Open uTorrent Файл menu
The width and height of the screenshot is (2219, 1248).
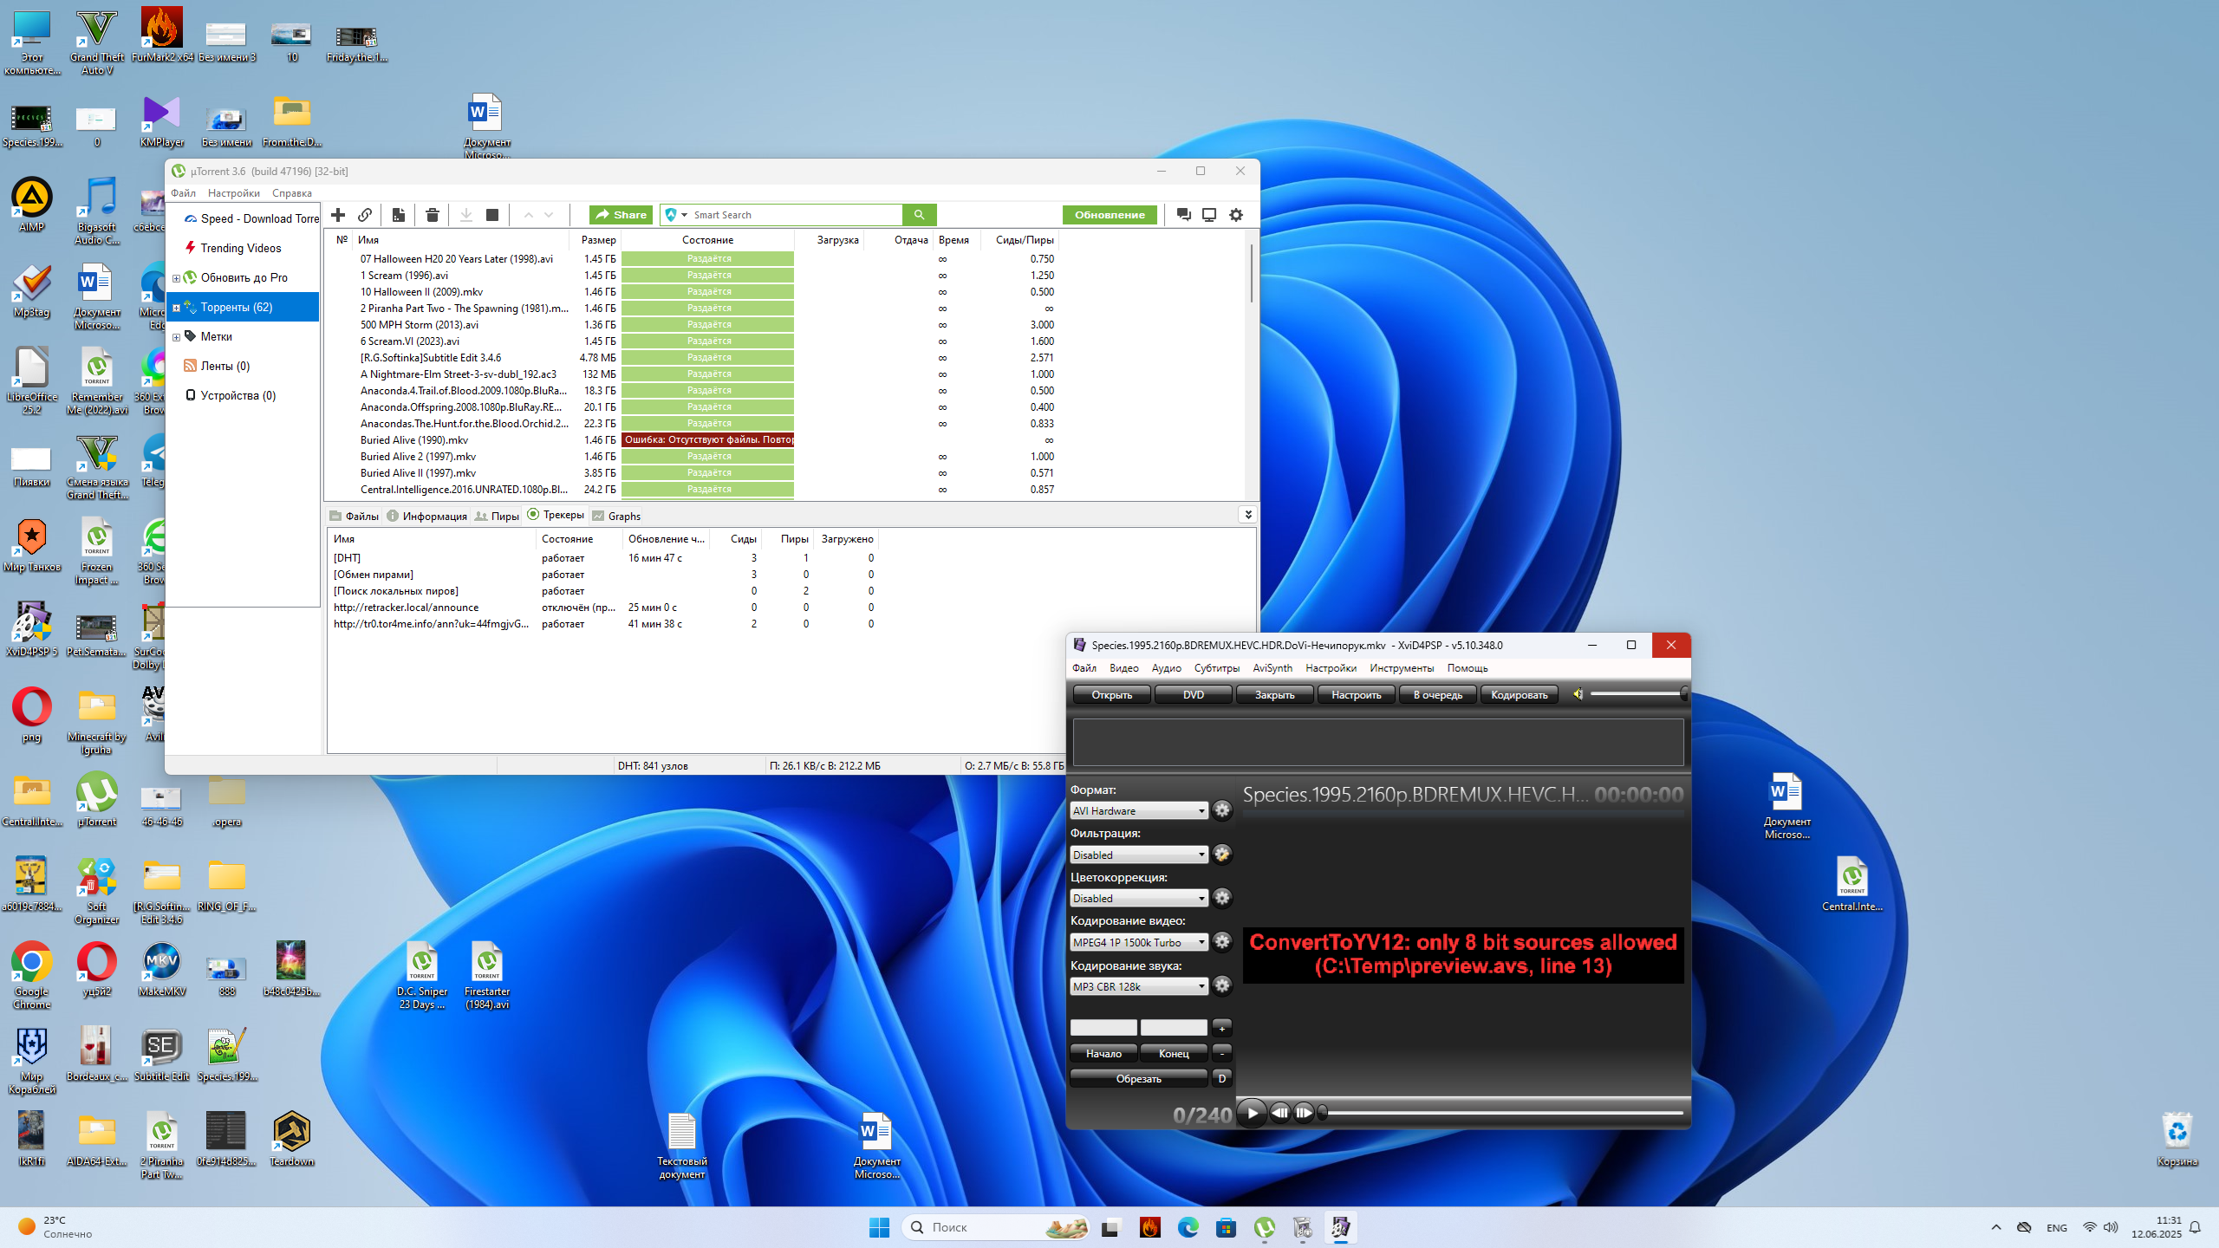[183, 193]
